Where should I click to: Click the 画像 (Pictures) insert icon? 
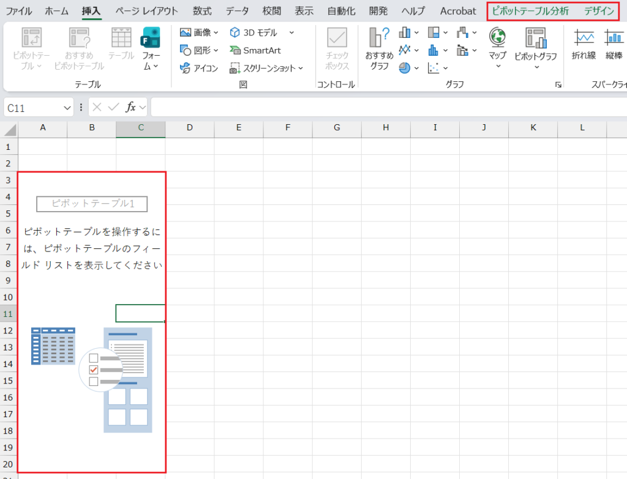pos(186,32)
